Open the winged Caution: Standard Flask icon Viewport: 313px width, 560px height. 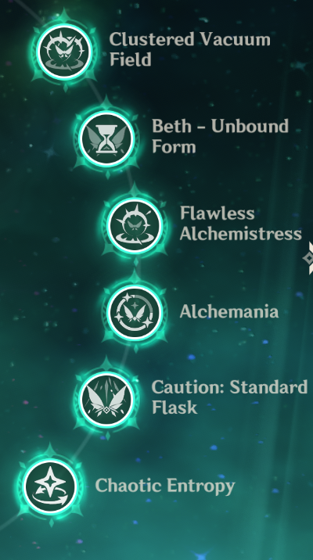(x=106, y=399)
